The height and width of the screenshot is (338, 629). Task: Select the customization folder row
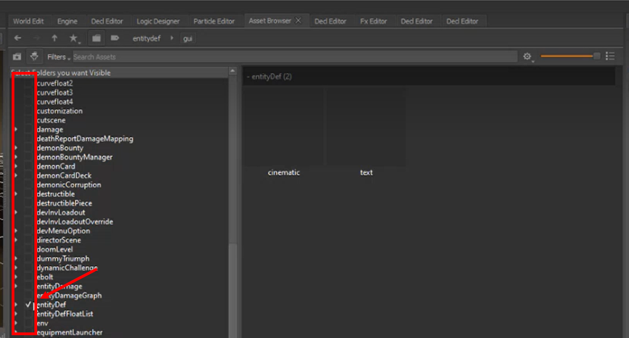(x=59, y=111)
